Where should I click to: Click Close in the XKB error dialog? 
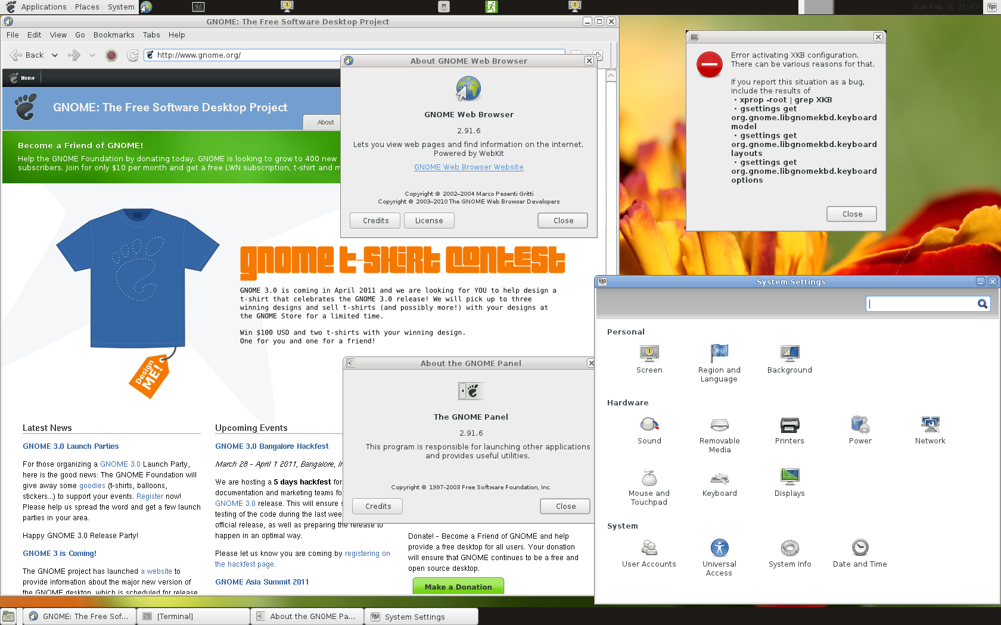coord(852,214)
